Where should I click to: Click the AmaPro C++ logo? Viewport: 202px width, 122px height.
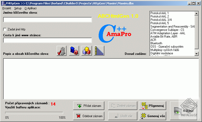point(115,33)
